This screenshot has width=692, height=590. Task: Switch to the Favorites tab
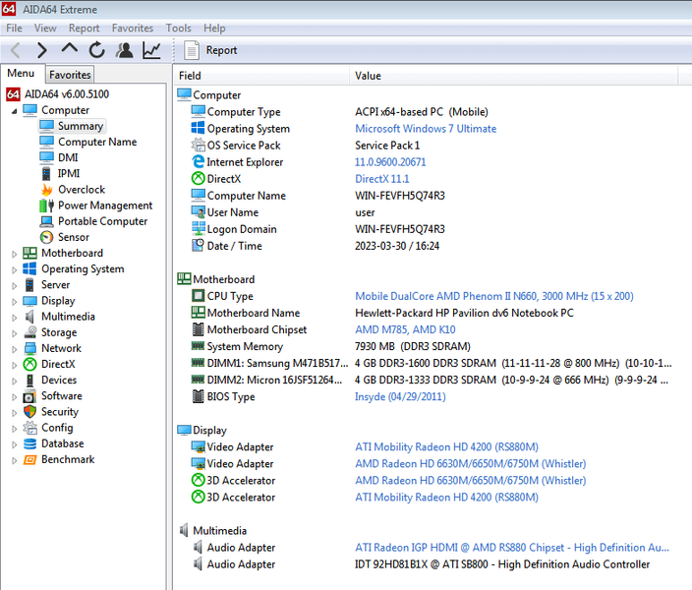pos(70,75)
